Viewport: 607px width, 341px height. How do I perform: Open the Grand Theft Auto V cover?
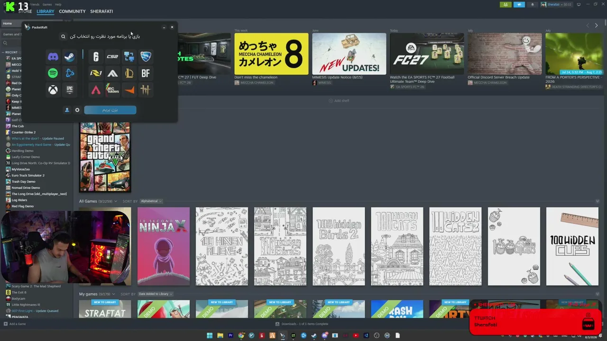click(105, 157)
